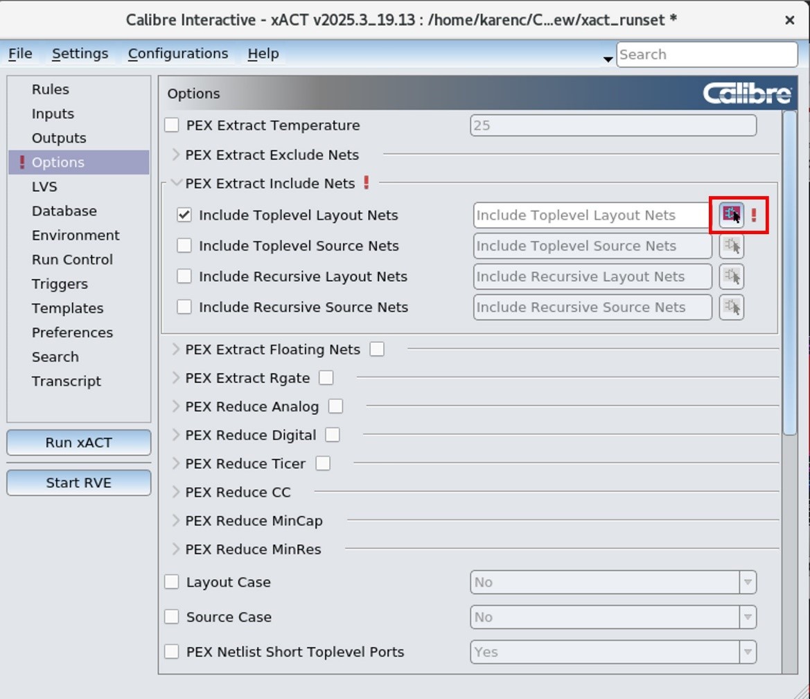Click net picker icon for Toplevel Layout Nets

click(x=731, y=215)
